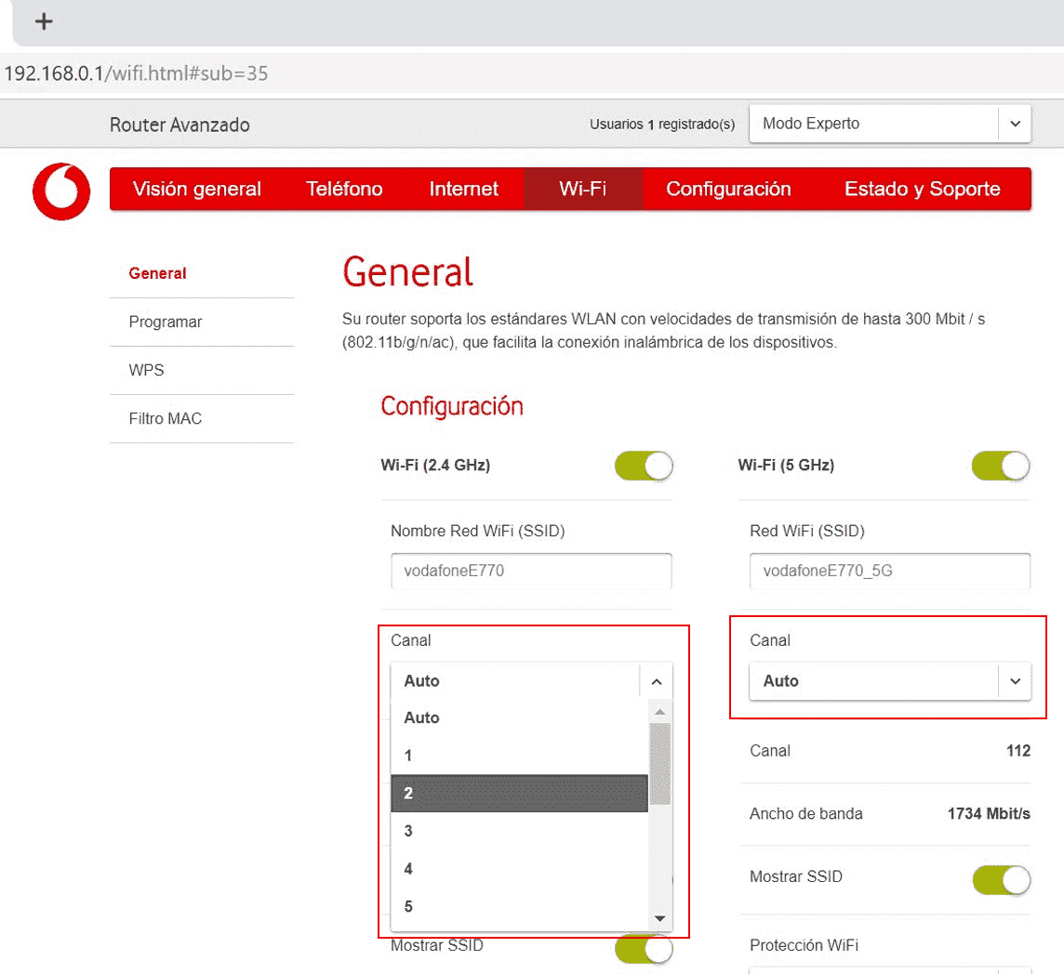Screen dimensions: 1064x974
Task: Open the Modo Experto dropdown
Action: pyautogui.click(x=889, y=124)
